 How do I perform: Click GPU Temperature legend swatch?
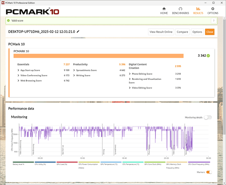point(111,162)
